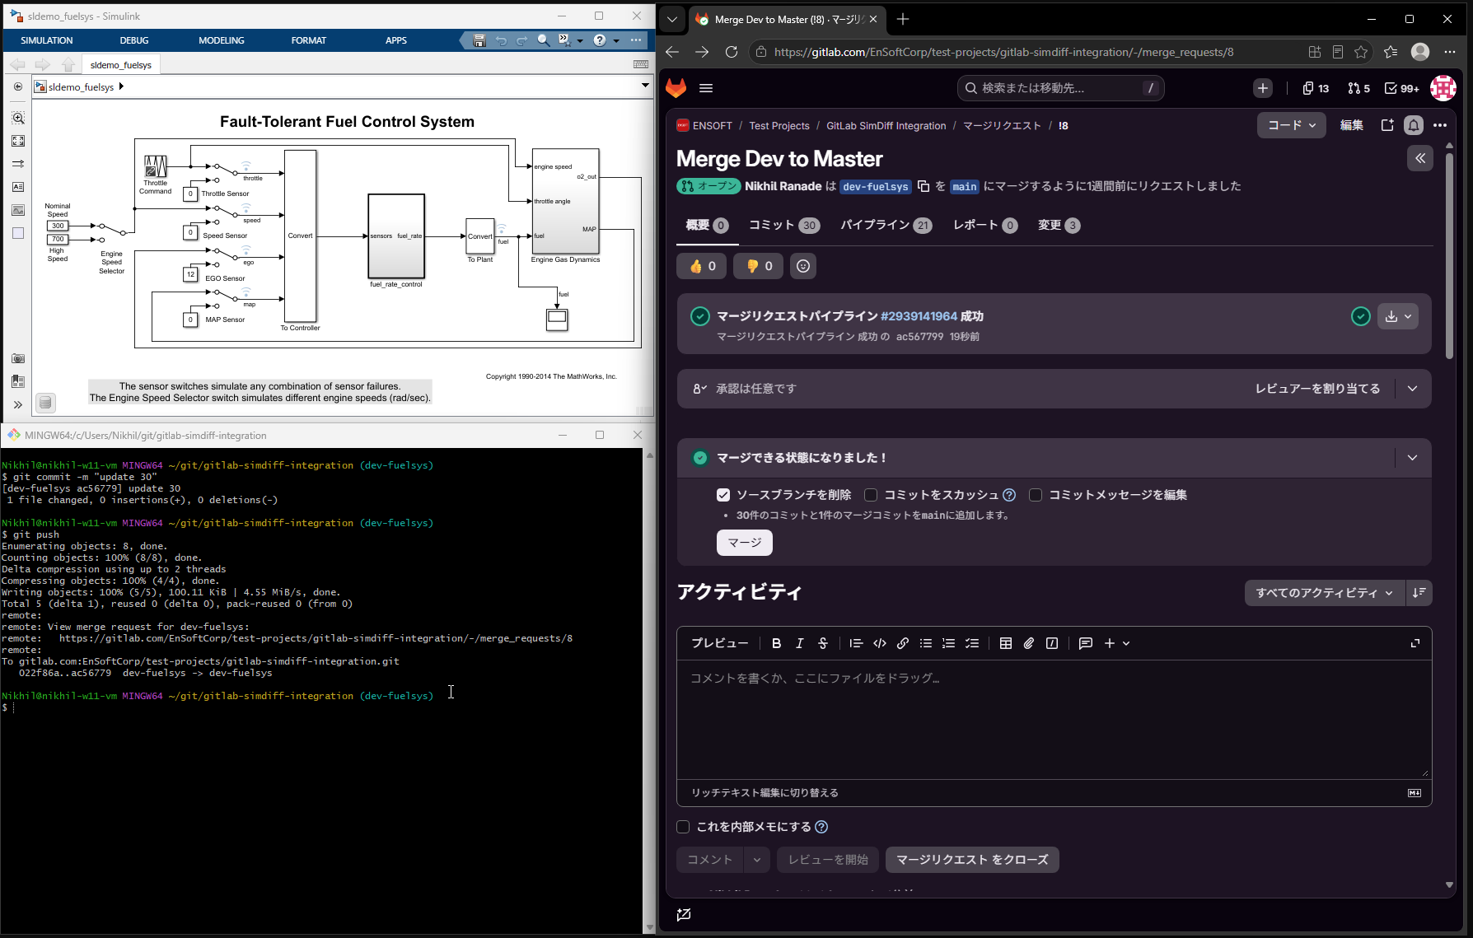1473x938 pixels.
Task: Click the Save icon in Simulink toolbar
Action: (x=479, y=40)
